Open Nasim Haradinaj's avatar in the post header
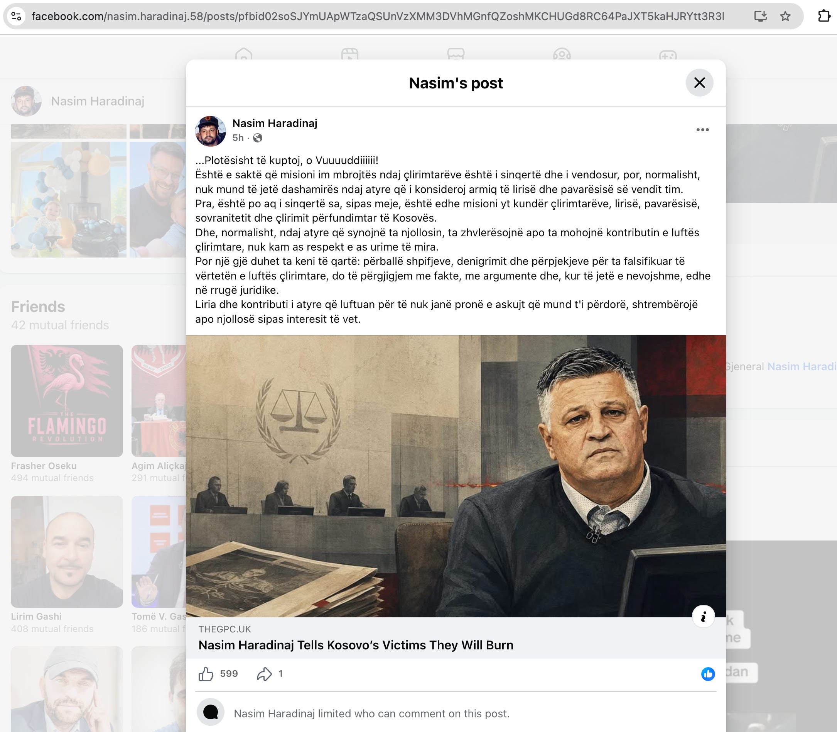 point(211,131)
